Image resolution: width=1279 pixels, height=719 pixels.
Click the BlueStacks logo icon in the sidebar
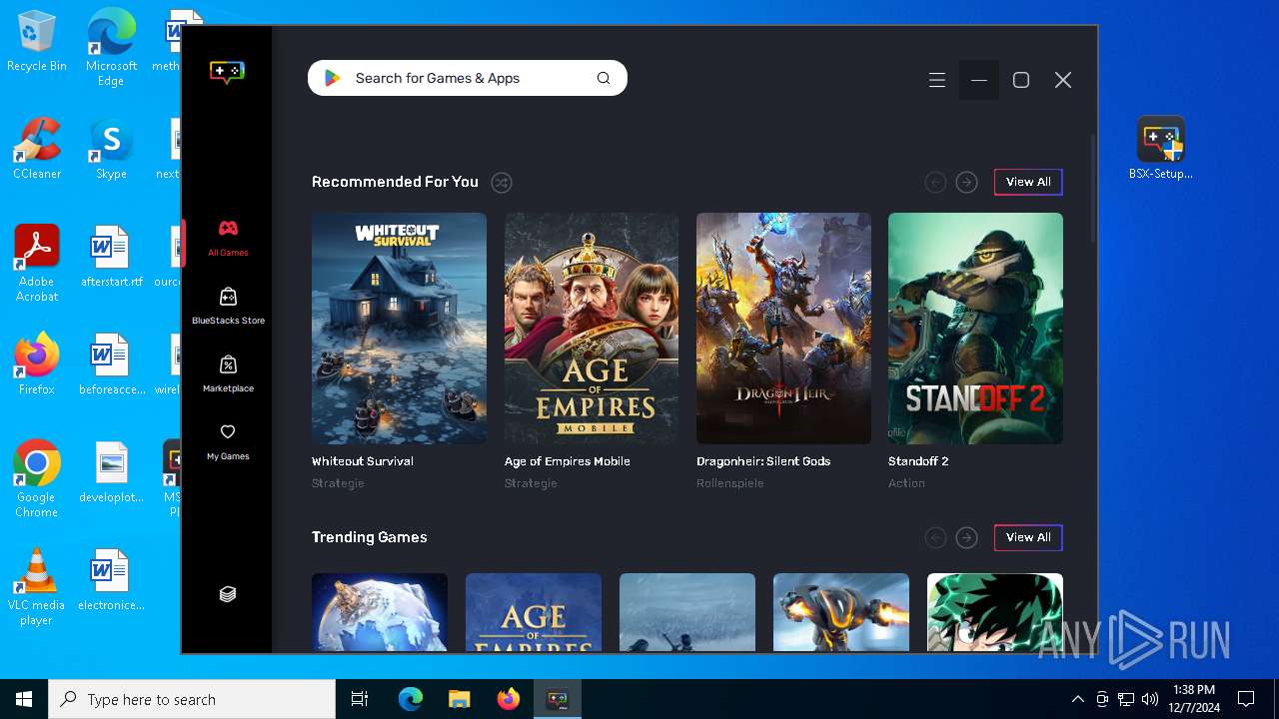227,72
